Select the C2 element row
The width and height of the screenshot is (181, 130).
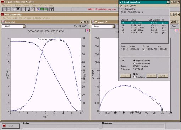[144, 32]
